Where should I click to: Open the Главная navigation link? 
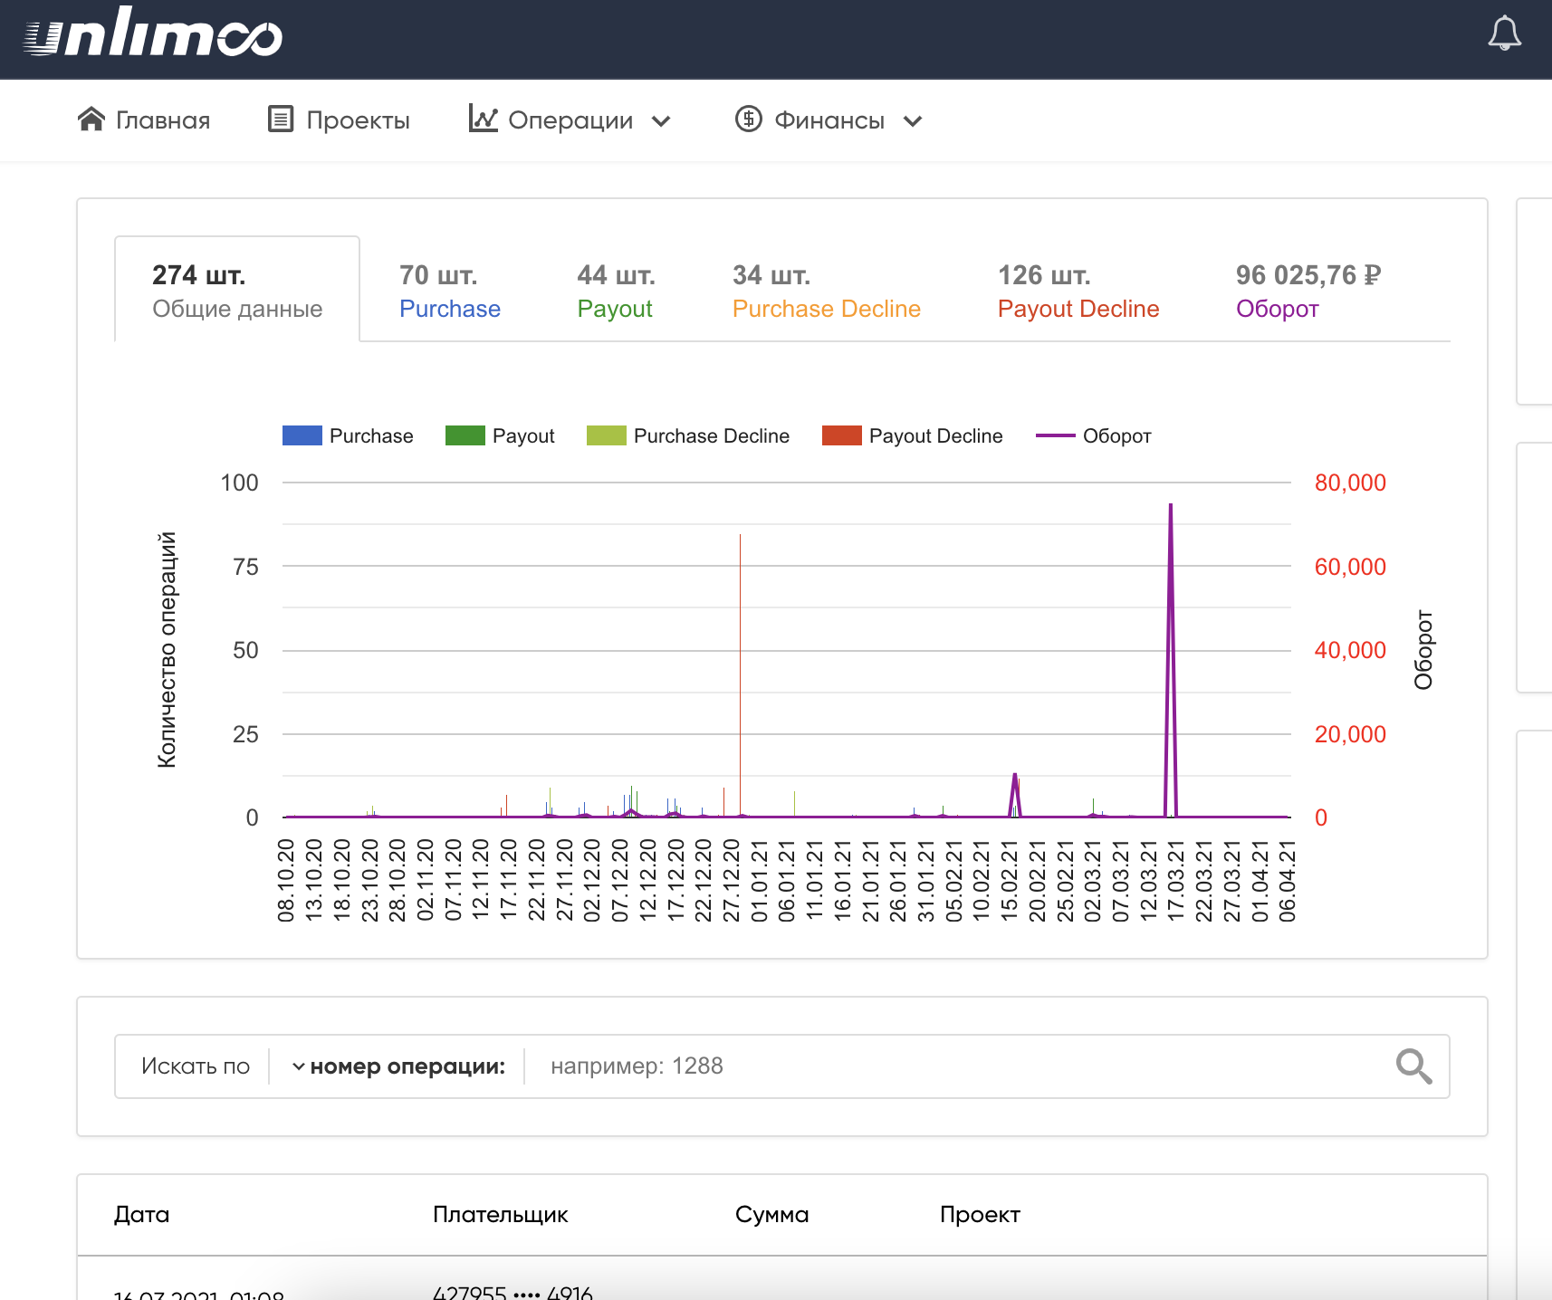click(163, 120)
